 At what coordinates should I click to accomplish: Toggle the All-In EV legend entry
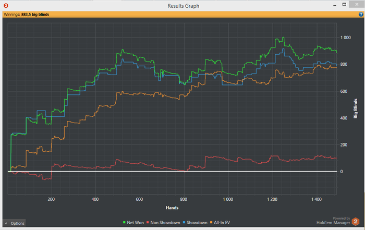pos(220,223)
